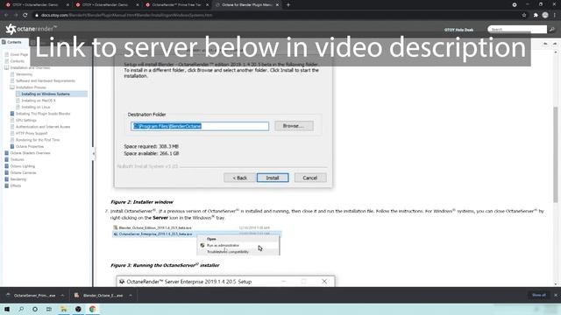Open the GPU Settings topic
This screenshot has width=561, height=315.
[x=26, y=120]
